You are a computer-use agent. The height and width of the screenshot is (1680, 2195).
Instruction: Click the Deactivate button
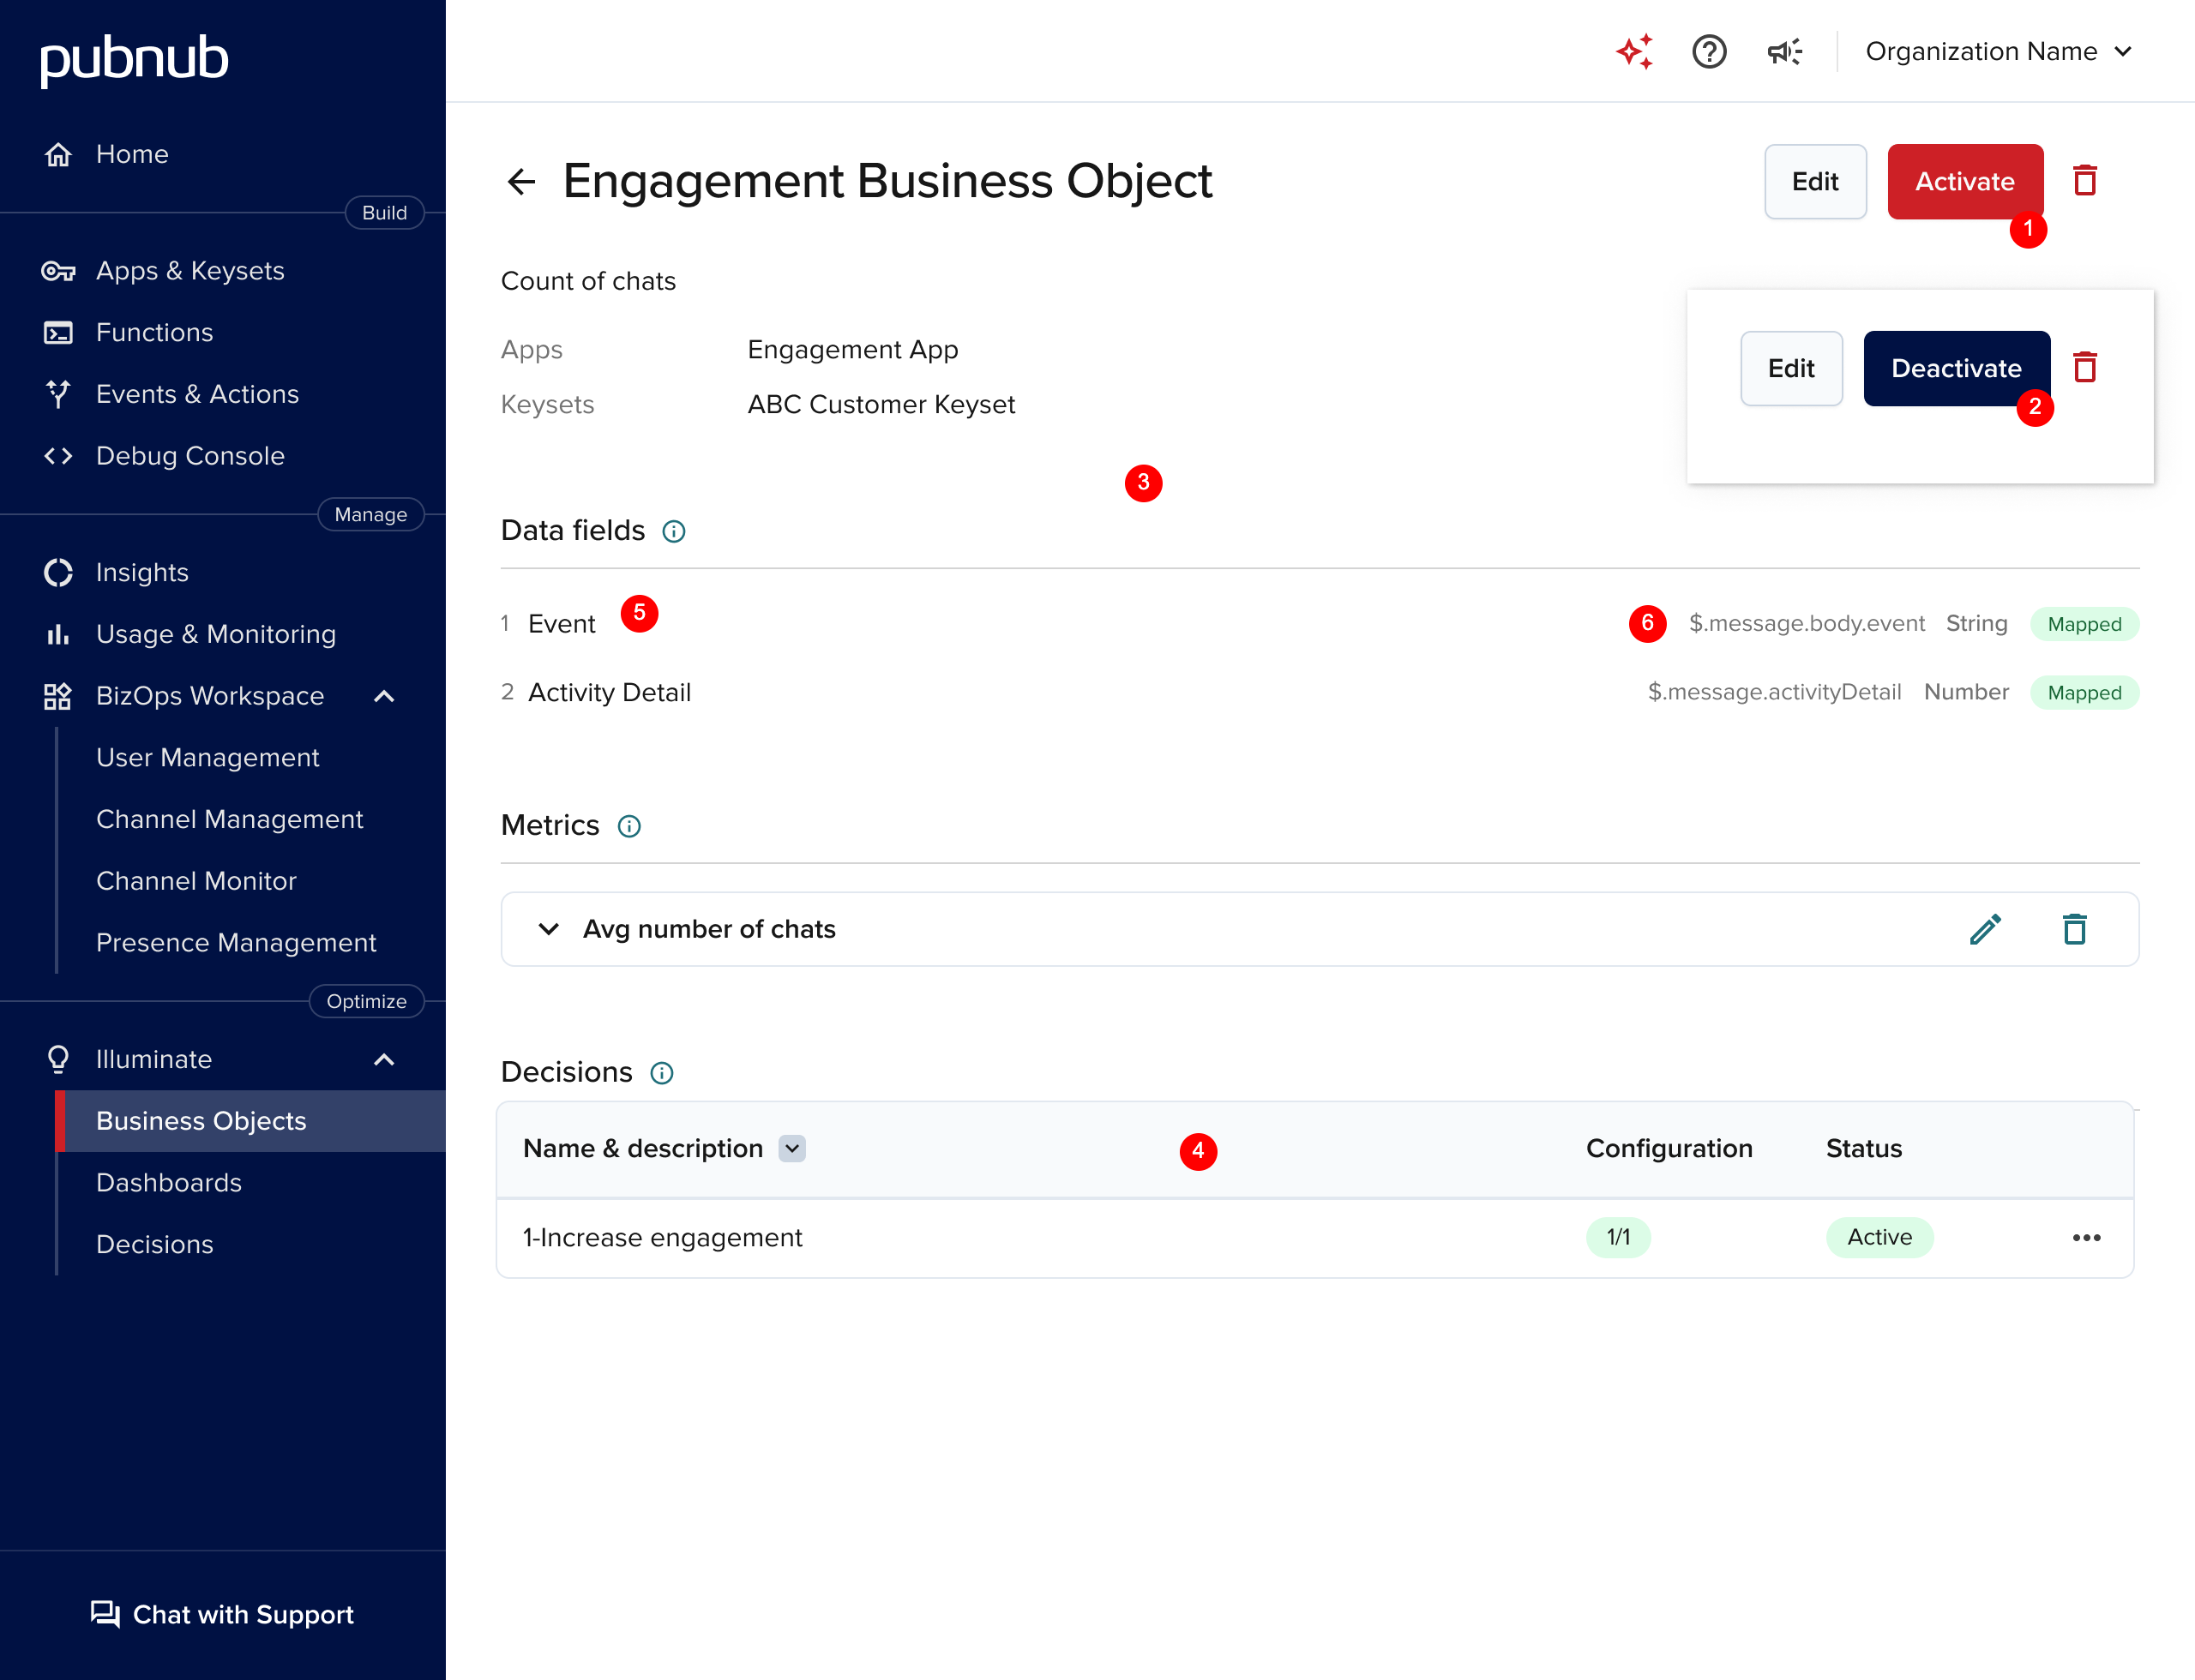click(x=1956, y=369)
